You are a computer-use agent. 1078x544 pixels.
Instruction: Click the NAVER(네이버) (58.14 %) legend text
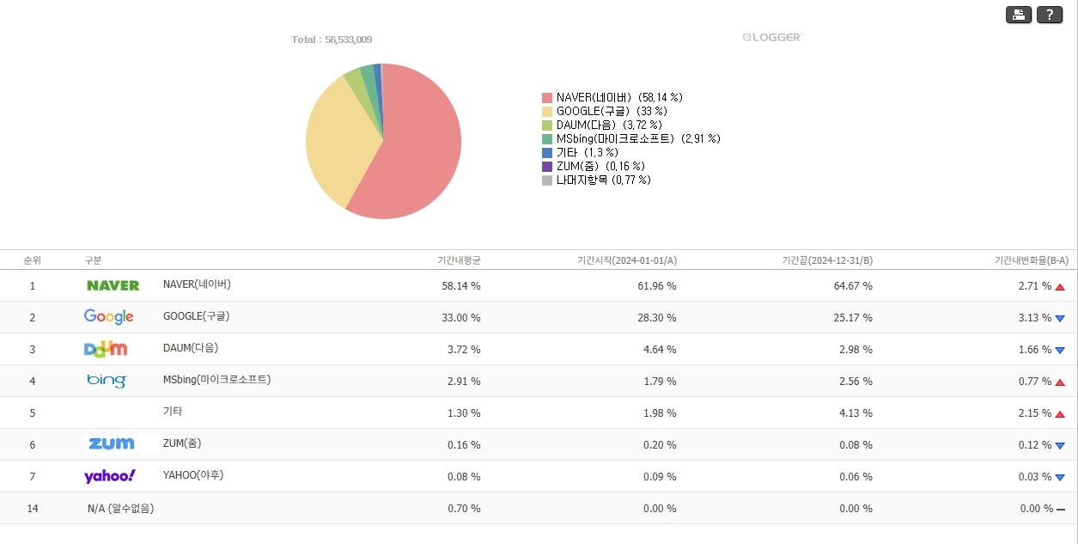coord(620,98)
